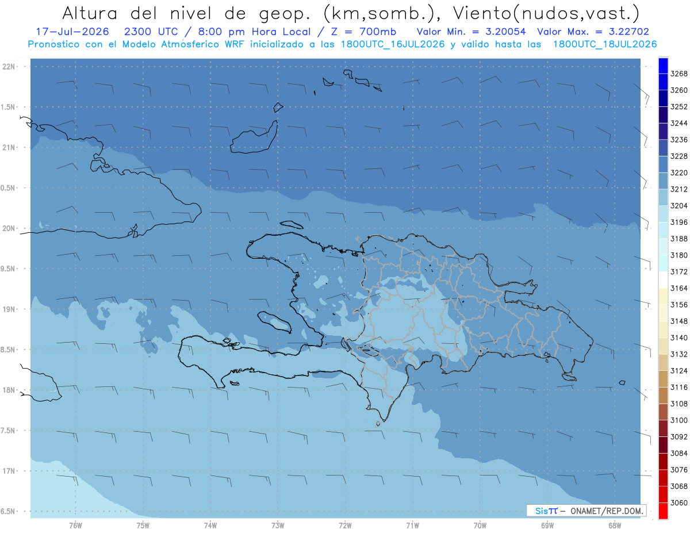Click the '19N' latitude label
The height and width of the screenshot is (533, 690).
(x=9, y=309)
